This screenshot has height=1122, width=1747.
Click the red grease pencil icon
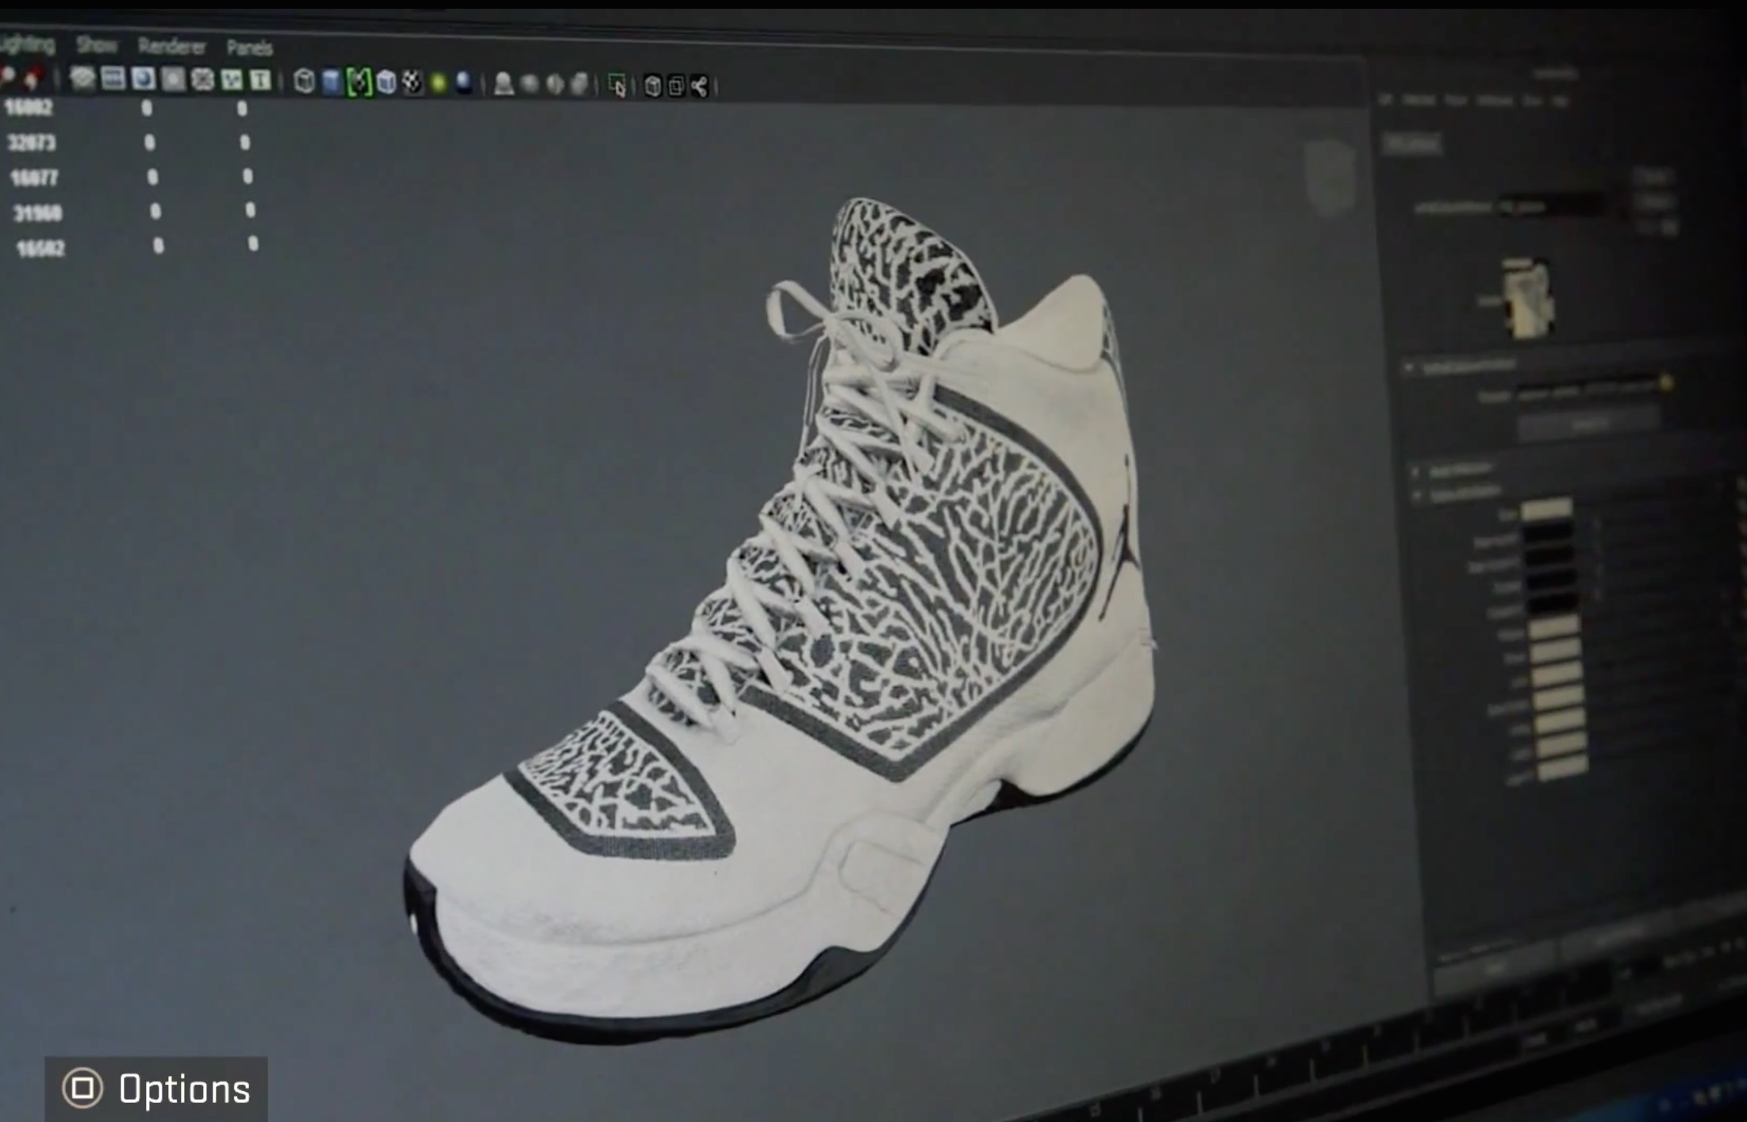[x=33, y=78]
